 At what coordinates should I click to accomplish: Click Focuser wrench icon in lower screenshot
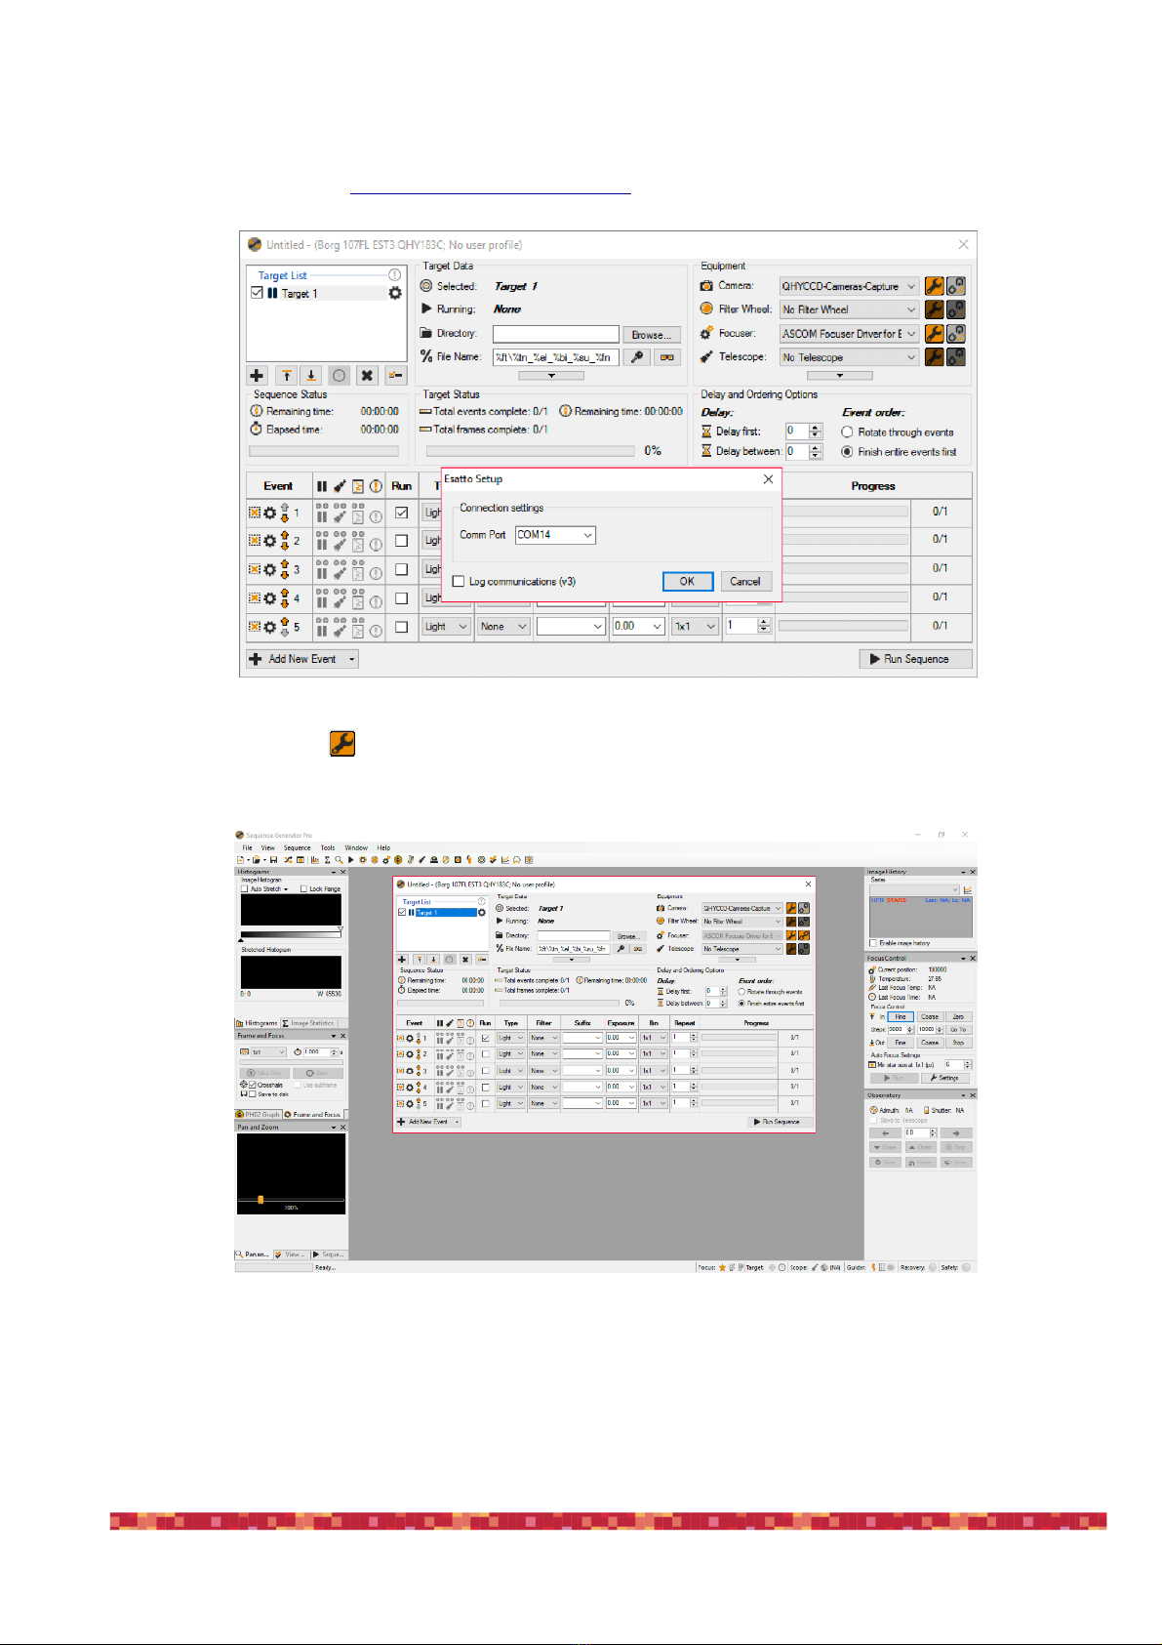pos(791,935)
